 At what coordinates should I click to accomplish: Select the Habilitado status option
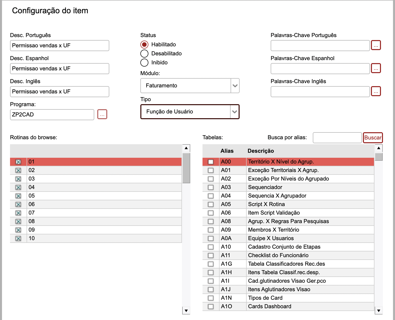coord(144,45)
